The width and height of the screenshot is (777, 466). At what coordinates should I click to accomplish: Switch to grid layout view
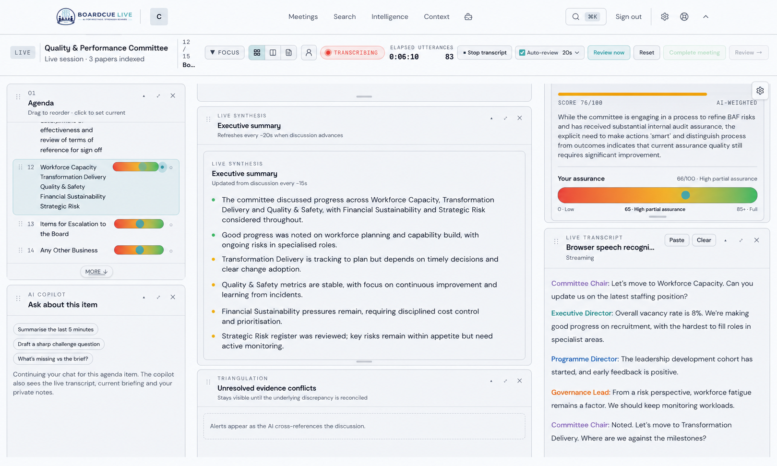(x=257, y=52)
